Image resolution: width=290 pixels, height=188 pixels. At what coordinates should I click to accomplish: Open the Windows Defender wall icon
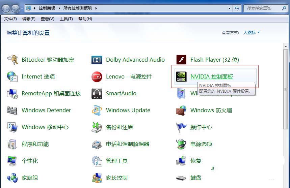click(12, 110)
